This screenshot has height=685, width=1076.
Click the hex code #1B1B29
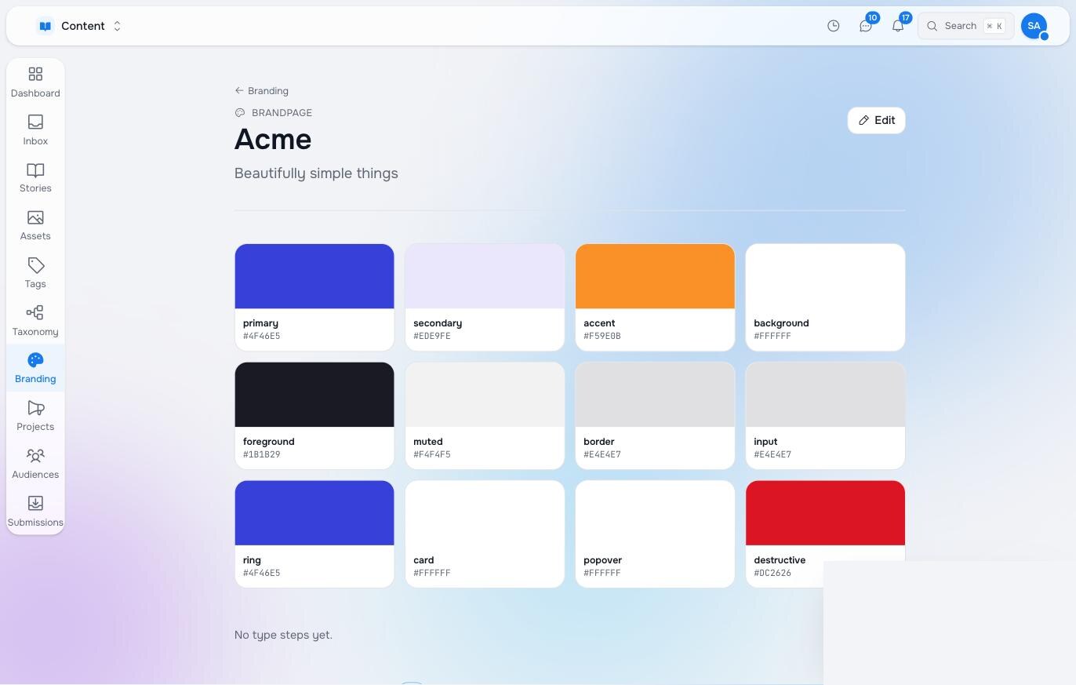[x=262, y=454]
